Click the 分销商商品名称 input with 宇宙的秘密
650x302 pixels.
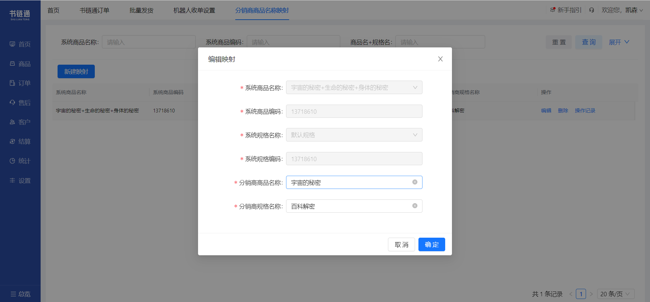pyautogui.click(x=354, y=182)
